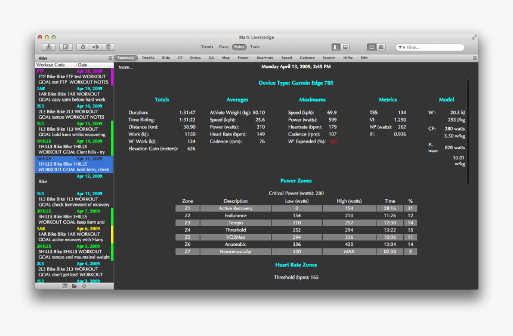Select the Bike ride of Apr 12, 2009
Screen dimensions: 513x336
tap(75, 182)
